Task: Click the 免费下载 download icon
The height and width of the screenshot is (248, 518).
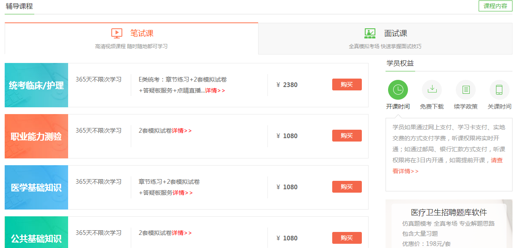Action: point(432,90)
